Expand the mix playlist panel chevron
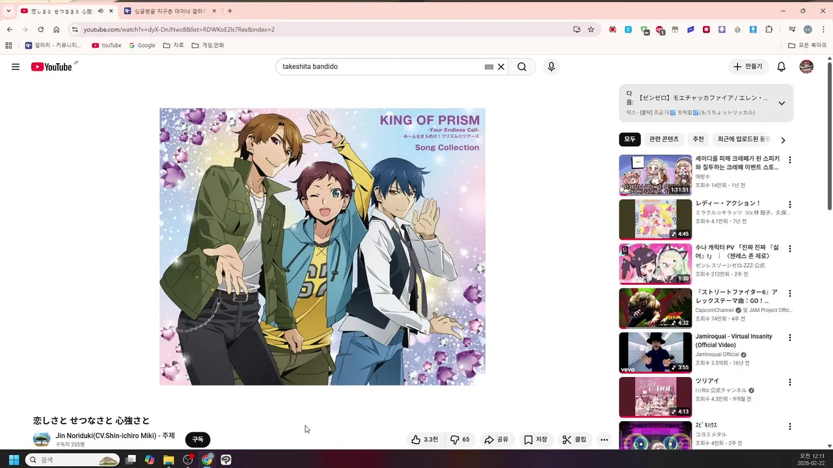The height and width of the screenshot is (468, 833). point(782,103)
